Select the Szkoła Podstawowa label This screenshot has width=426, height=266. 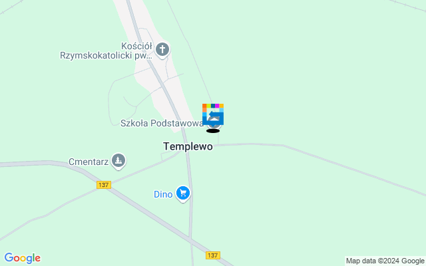tap(162, 123)
